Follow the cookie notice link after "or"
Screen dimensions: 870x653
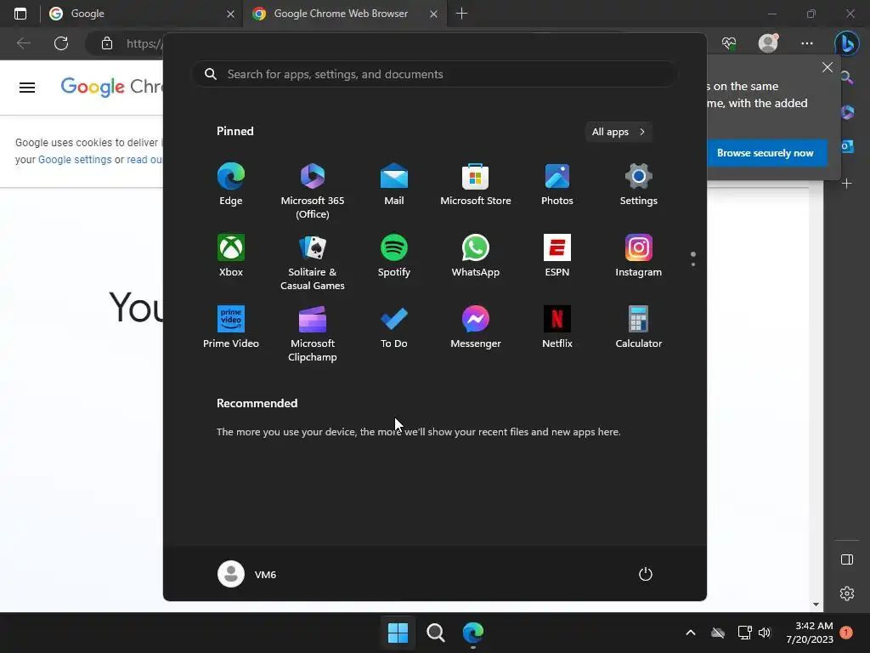(x=144, y=159)
